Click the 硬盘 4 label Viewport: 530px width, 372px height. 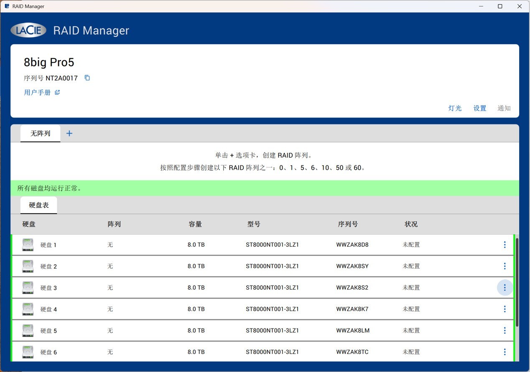(x=48, y=309)
